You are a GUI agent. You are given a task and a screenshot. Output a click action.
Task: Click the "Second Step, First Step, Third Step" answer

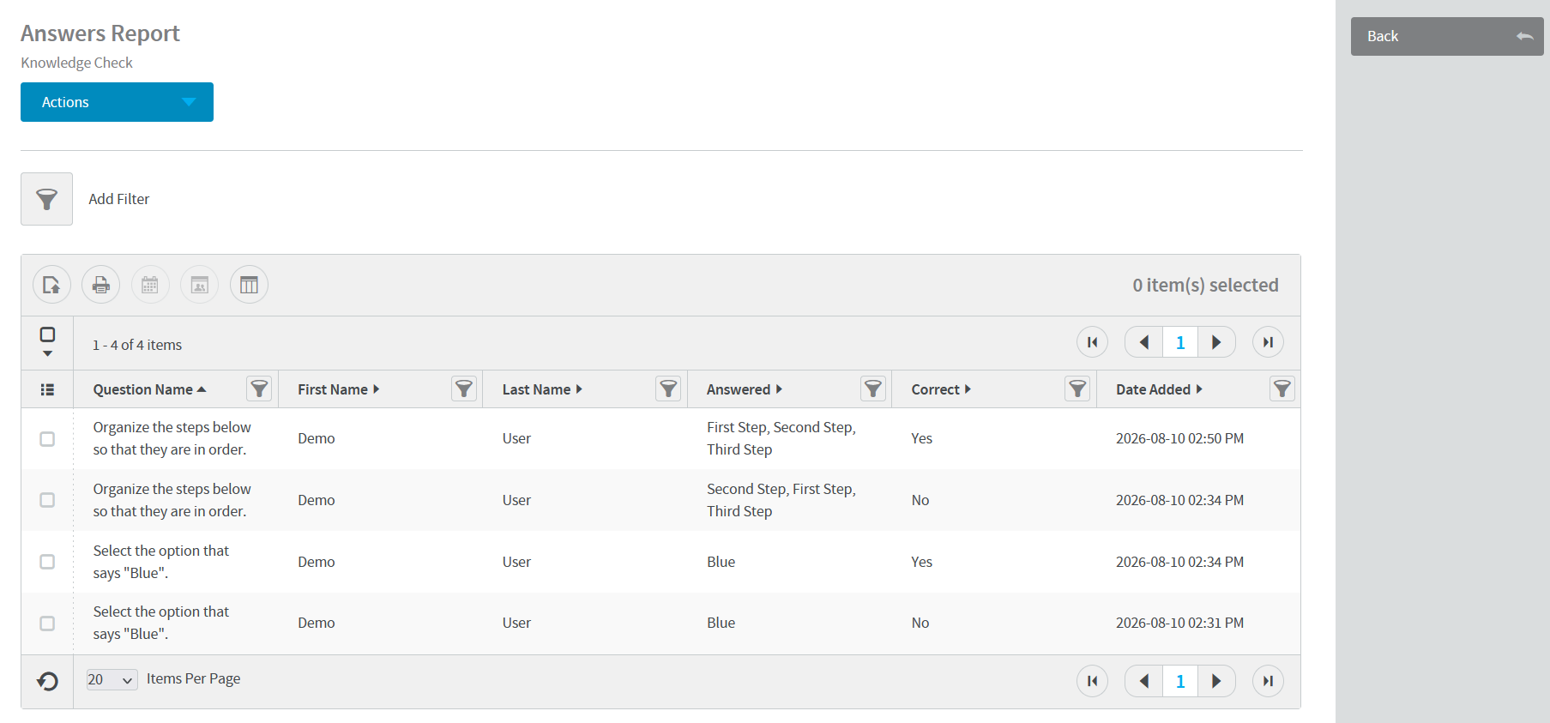coord(781,500)
